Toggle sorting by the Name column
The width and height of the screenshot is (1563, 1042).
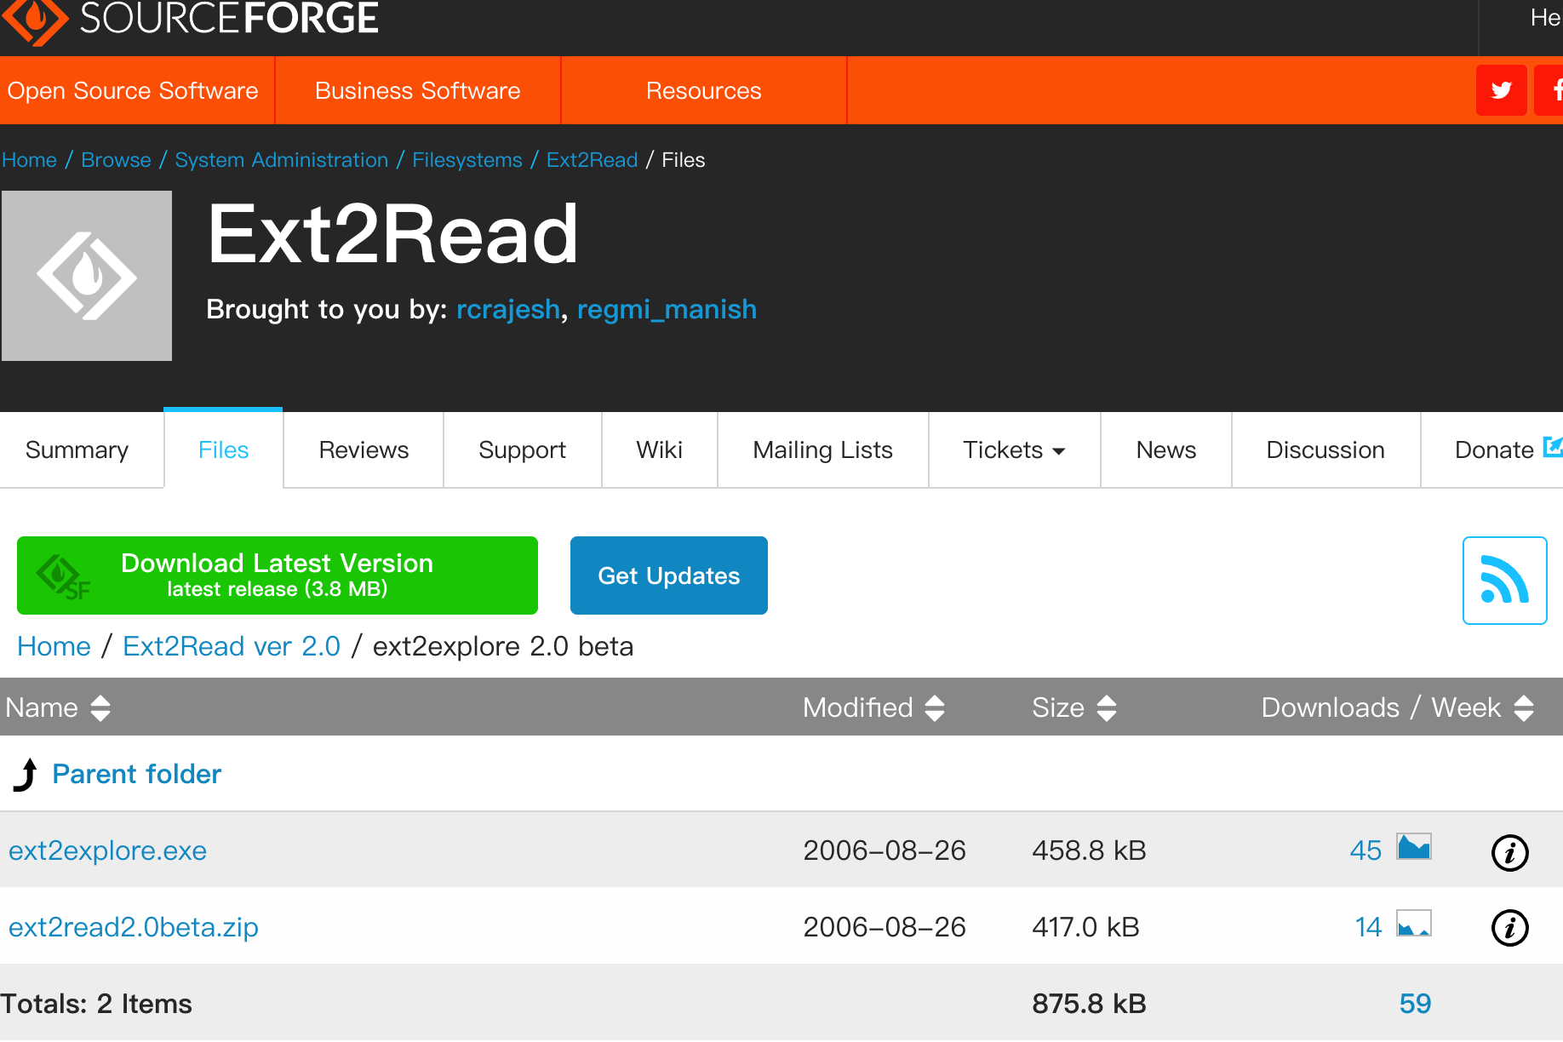tap(100, 707)
